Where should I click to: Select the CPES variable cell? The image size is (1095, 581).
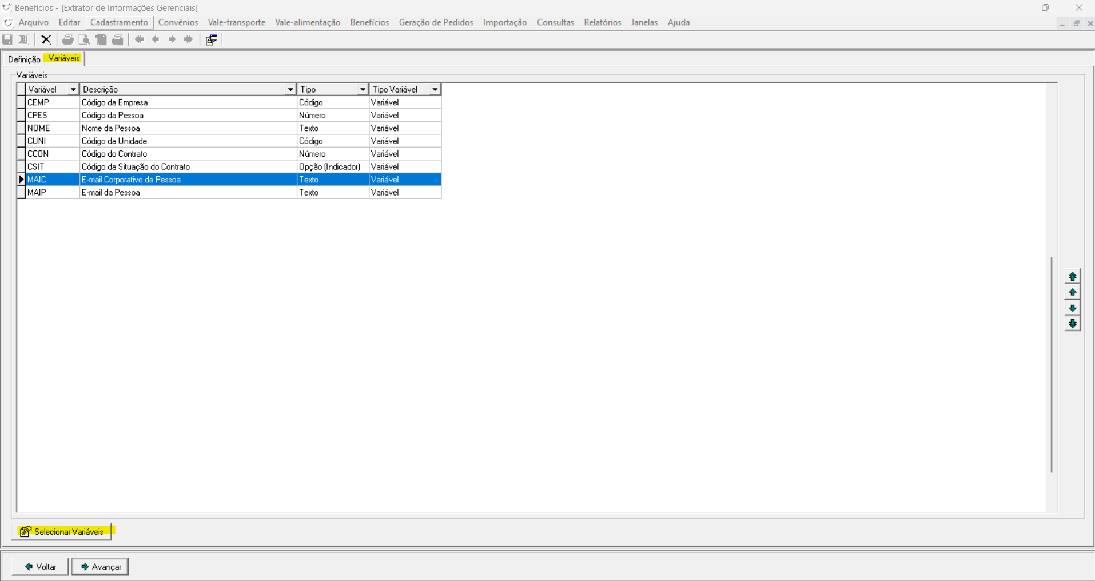(53, 116)
